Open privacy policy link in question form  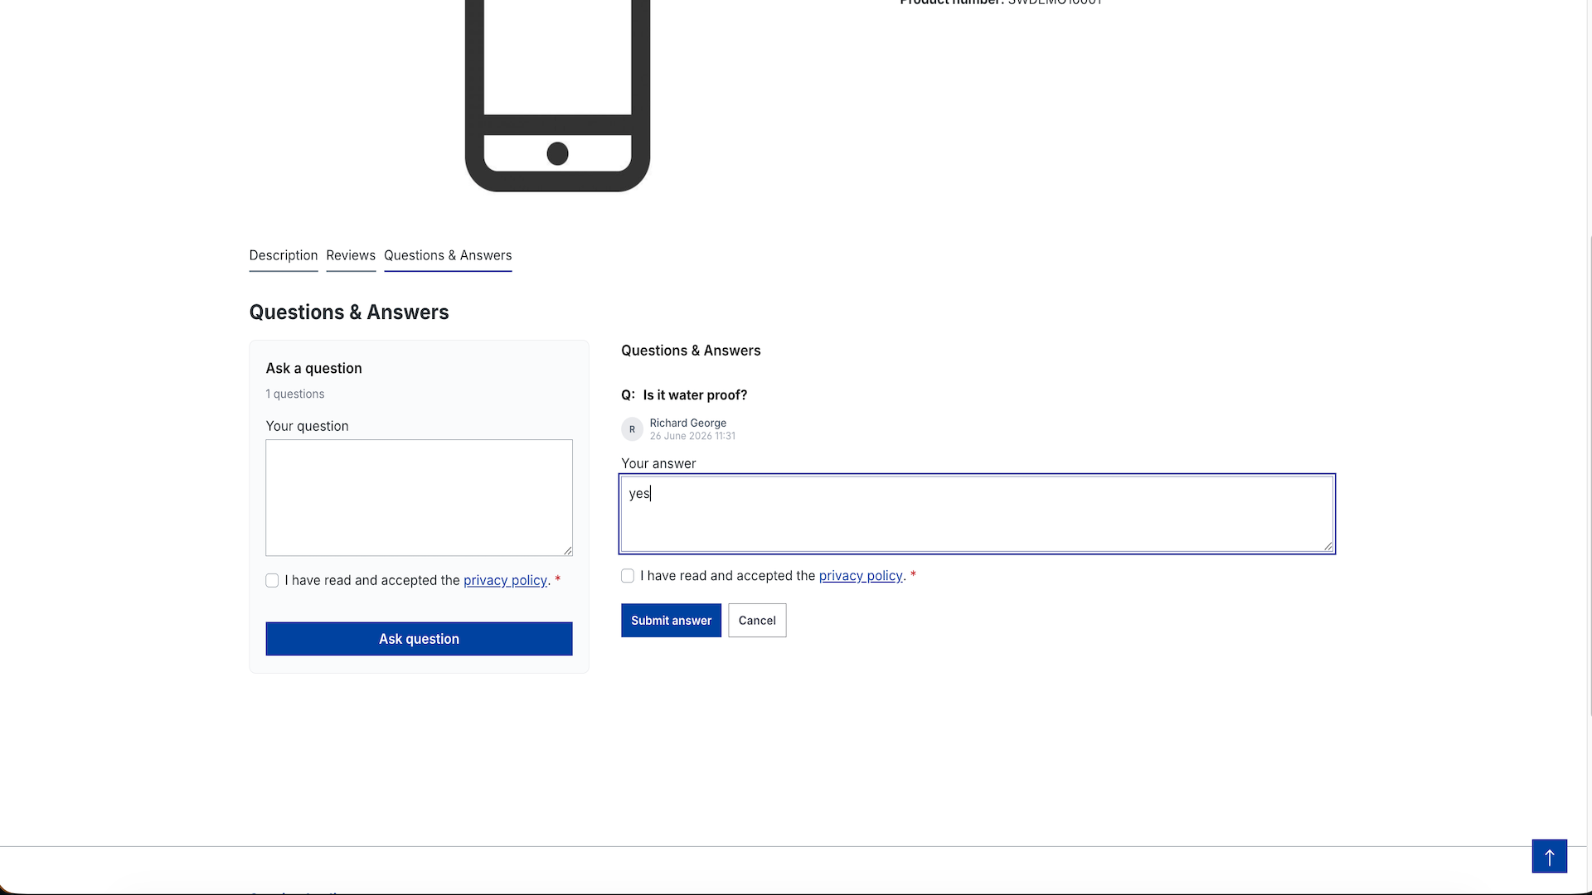point(505,580)
